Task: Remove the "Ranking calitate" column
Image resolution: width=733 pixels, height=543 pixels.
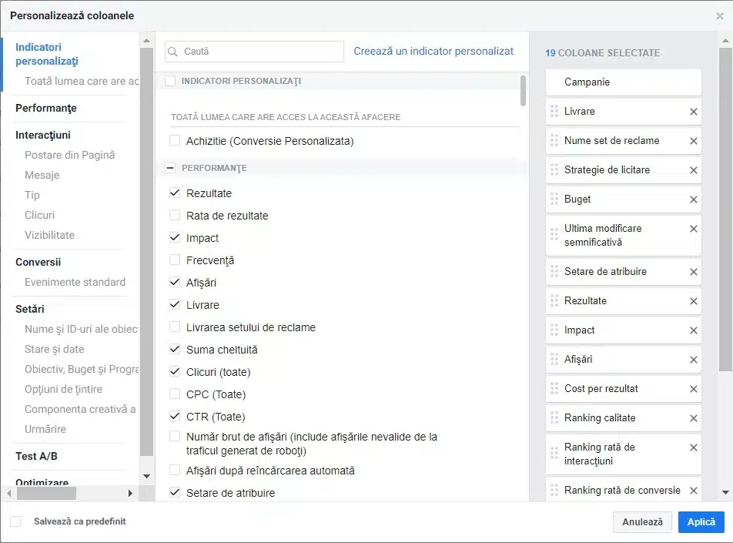Action: tap(692, 417)
